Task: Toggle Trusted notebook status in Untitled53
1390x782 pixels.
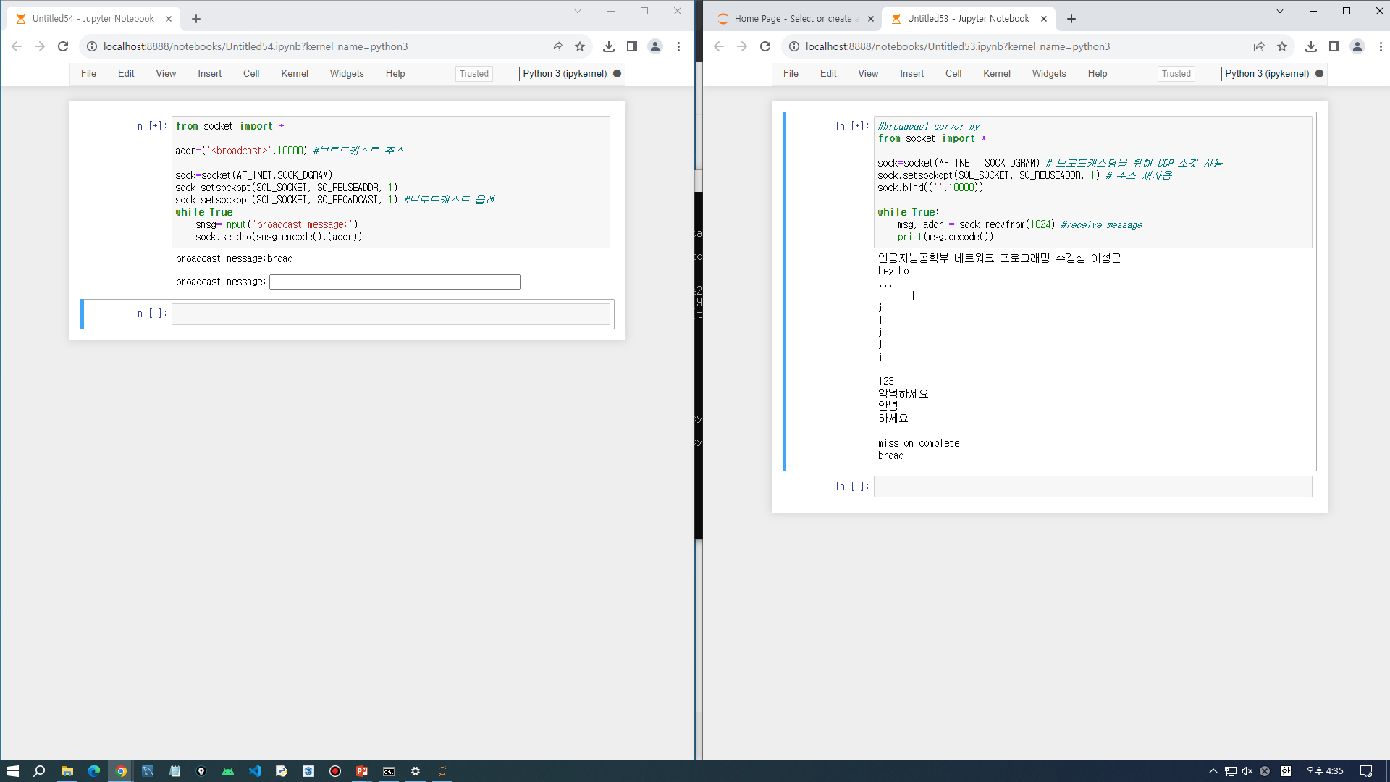Action: point(1176,74)
